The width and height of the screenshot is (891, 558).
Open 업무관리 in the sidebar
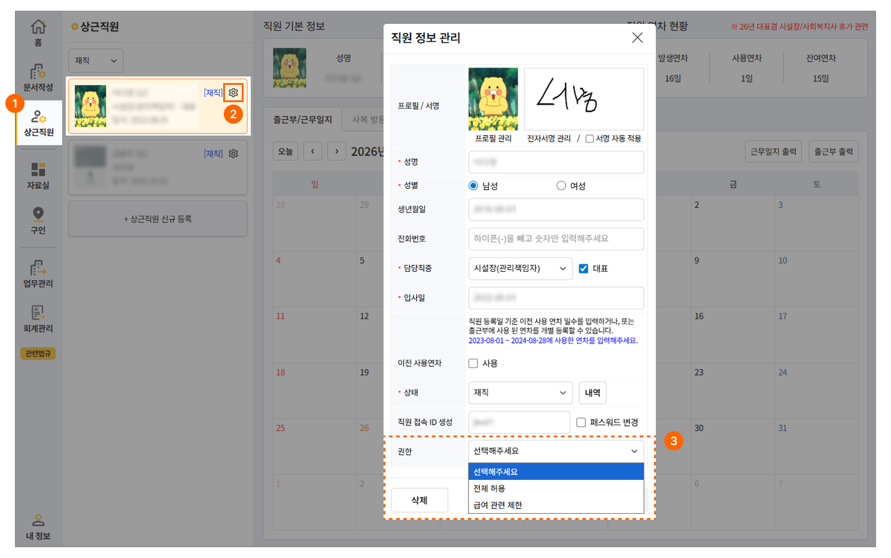coord(38,274)
